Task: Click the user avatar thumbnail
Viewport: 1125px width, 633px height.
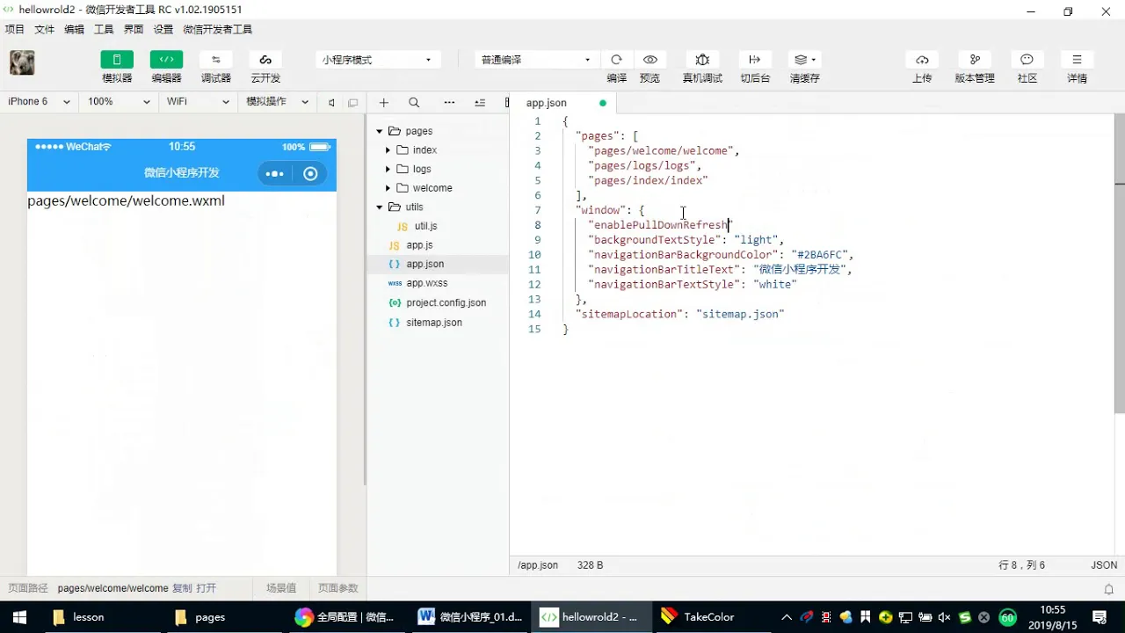Action: [x=22, y=62]
